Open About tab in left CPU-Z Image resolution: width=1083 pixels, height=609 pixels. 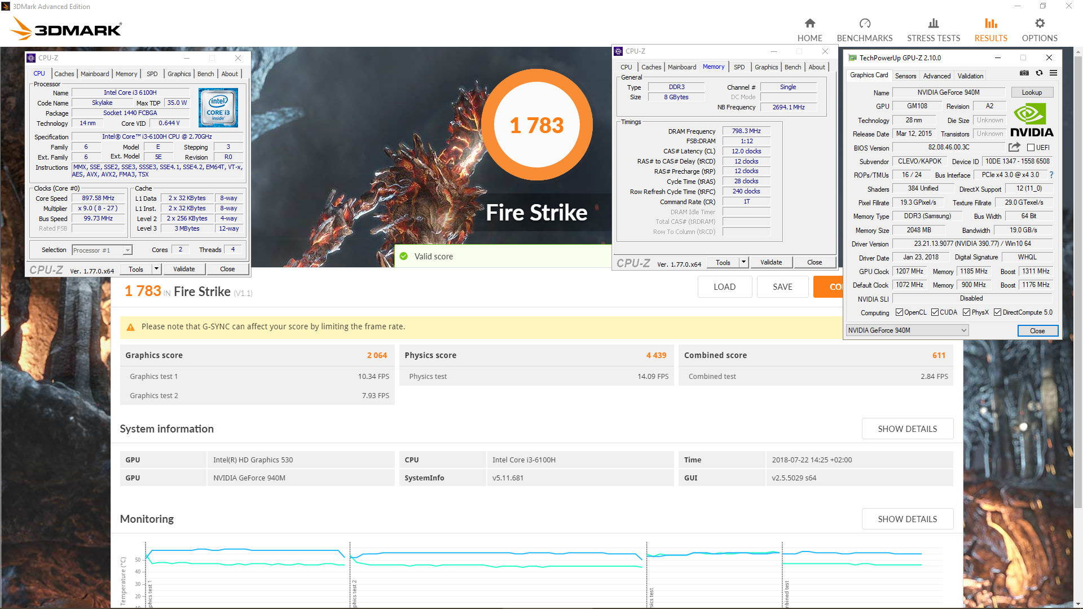point(230,74)
